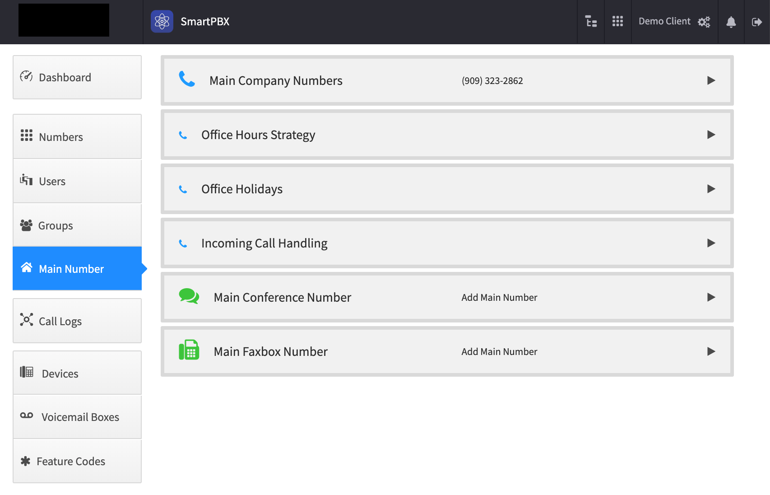
Task: Click the Dashboard gauge icon
Action: click(26, 76)
